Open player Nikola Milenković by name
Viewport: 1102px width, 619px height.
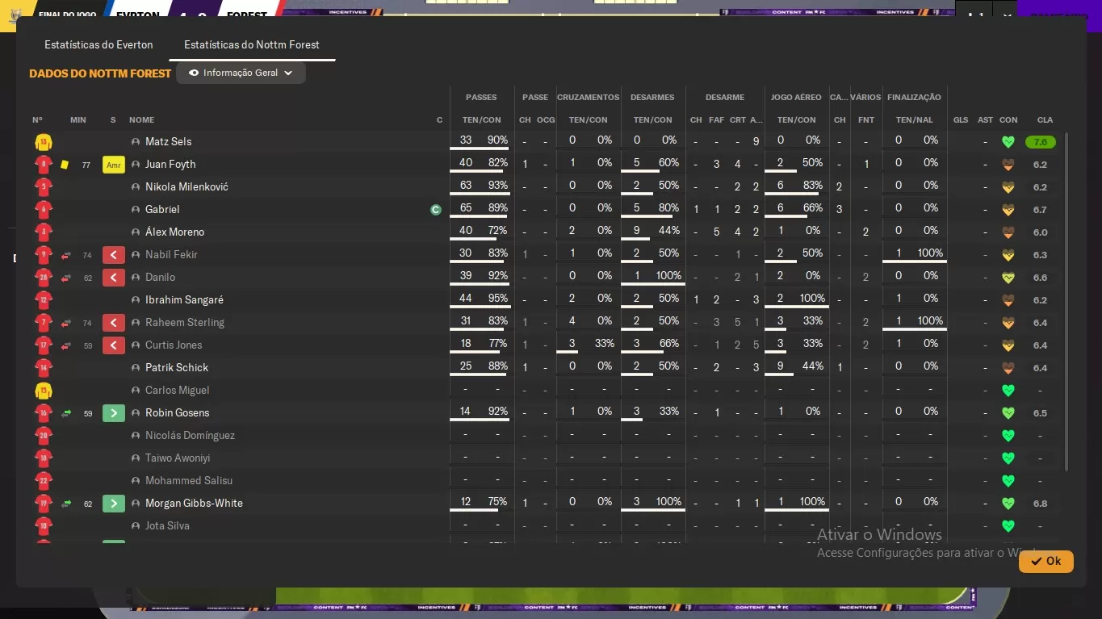coord(186,187)
